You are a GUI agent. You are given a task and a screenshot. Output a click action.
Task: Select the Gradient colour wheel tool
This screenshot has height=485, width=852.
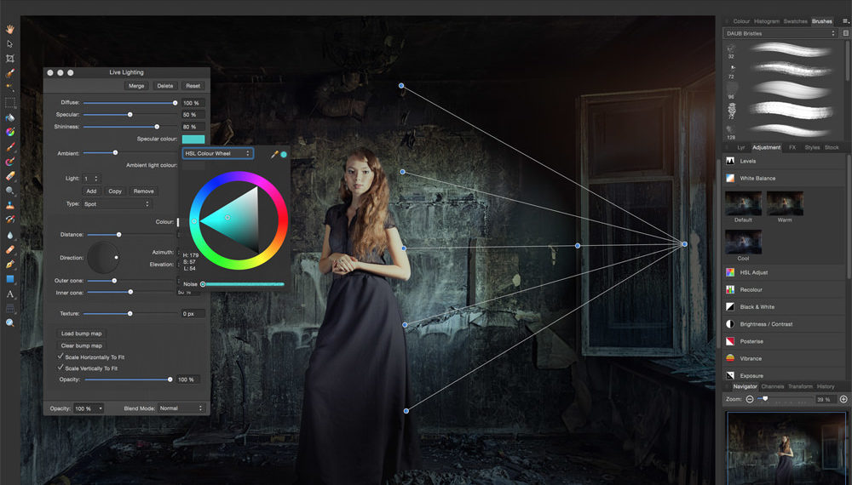pyautogui.click(x=9, y=132)
